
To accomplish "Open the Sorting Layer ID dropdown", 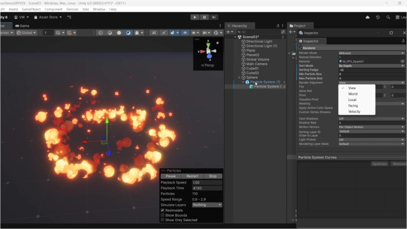I will click(x=371, y=131).
